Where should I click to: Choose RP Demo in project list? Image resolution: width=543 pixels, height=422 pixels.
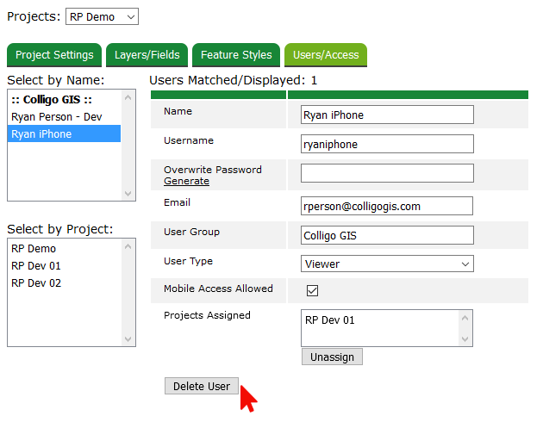tap(34, 248)
